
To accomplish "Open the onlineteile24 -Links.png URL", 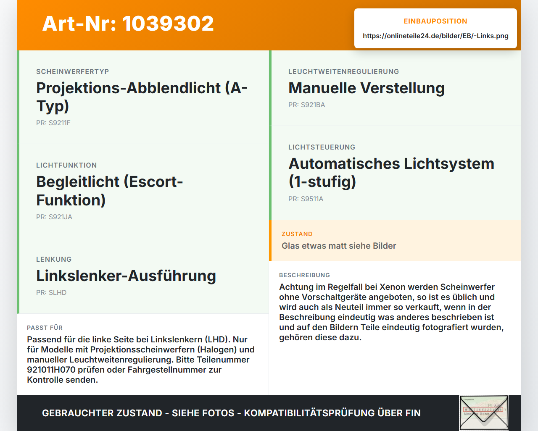I will [435, 36].
